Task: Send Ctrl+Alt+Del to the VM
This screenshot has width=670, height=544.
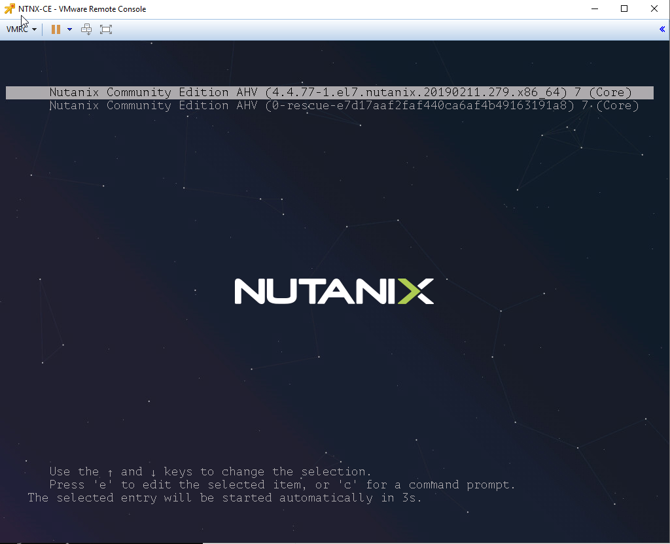Action: (86, 29)
